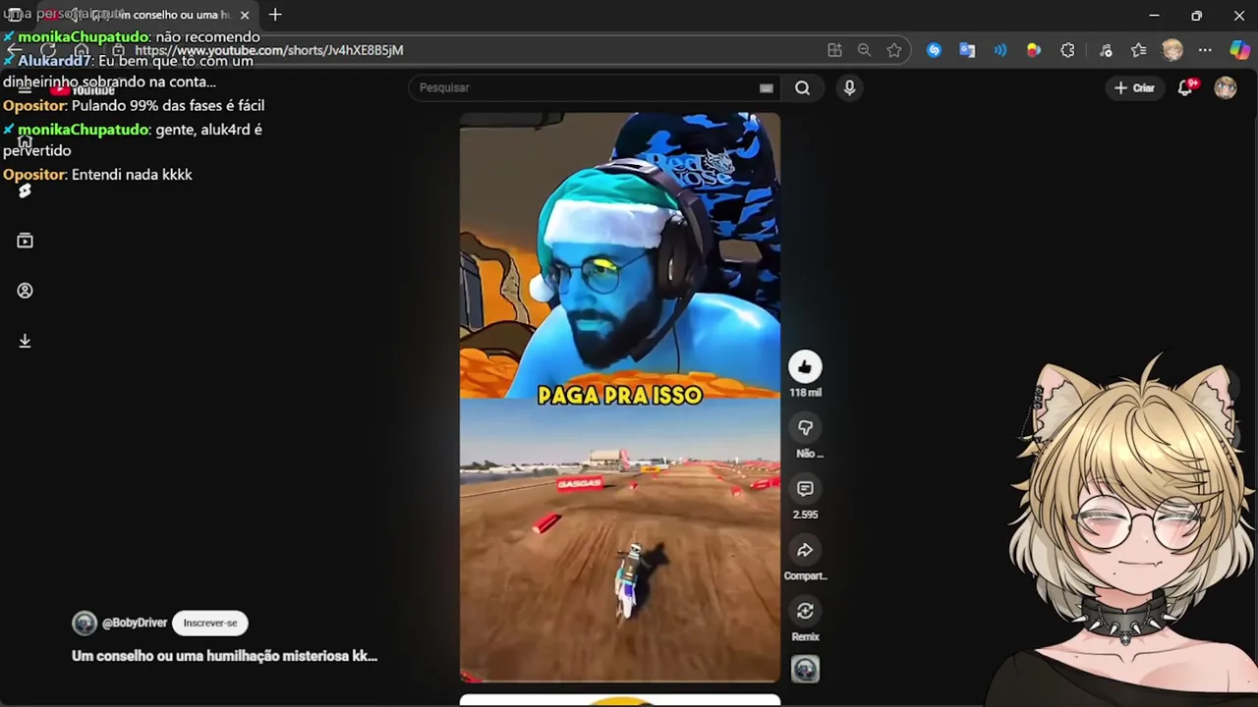This screenshot has height=707, width=1258.
Task: Open the YouTube account avatar menu
Action: coord(1225,87)
